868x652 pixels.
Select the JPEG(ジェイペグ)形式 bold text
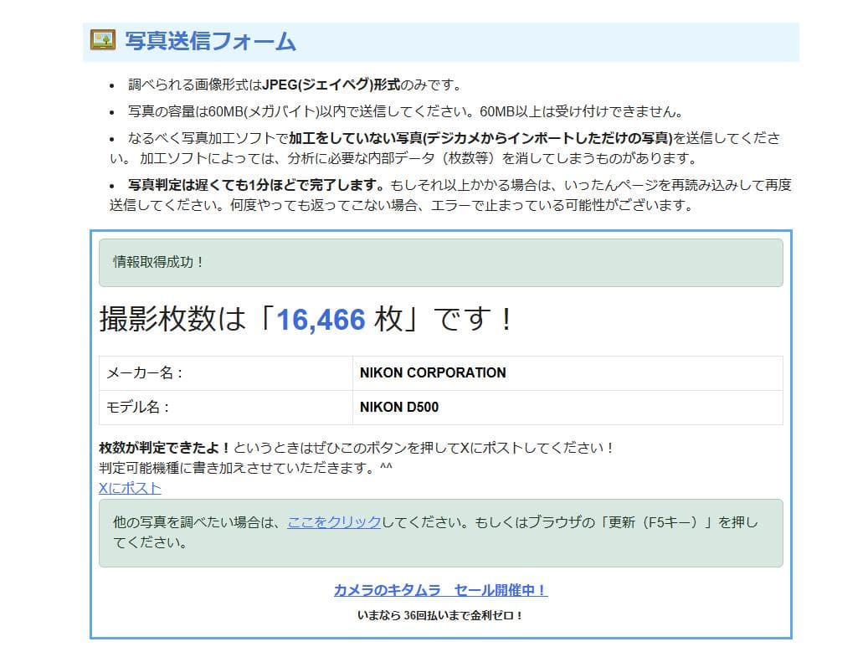click(x=331, y=85)
